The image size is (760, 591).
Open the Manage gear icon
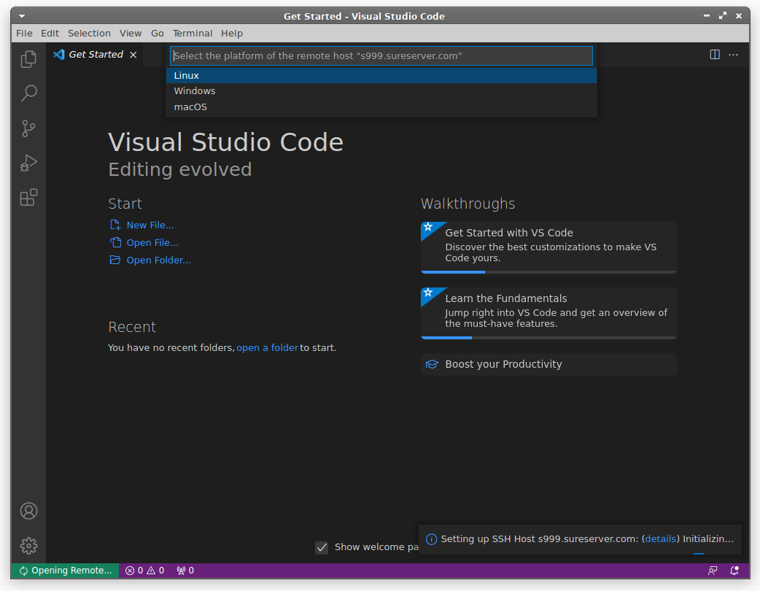coord(28,546)
